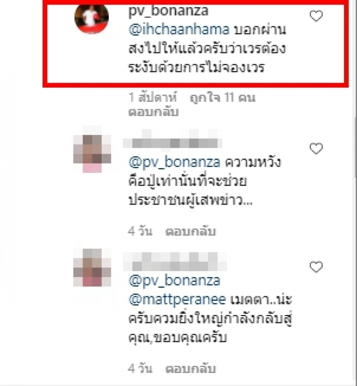The width and height of the screenshot is (357, 386).
Task: Open the @ihchaanhama mention
Action: (x=179, y=29)
